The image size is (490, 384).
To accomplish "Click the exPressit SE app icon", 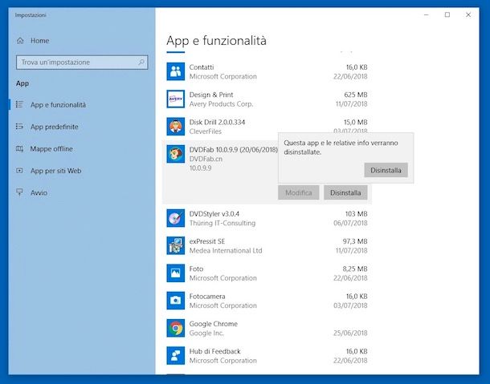I will [x=176, y=245].
